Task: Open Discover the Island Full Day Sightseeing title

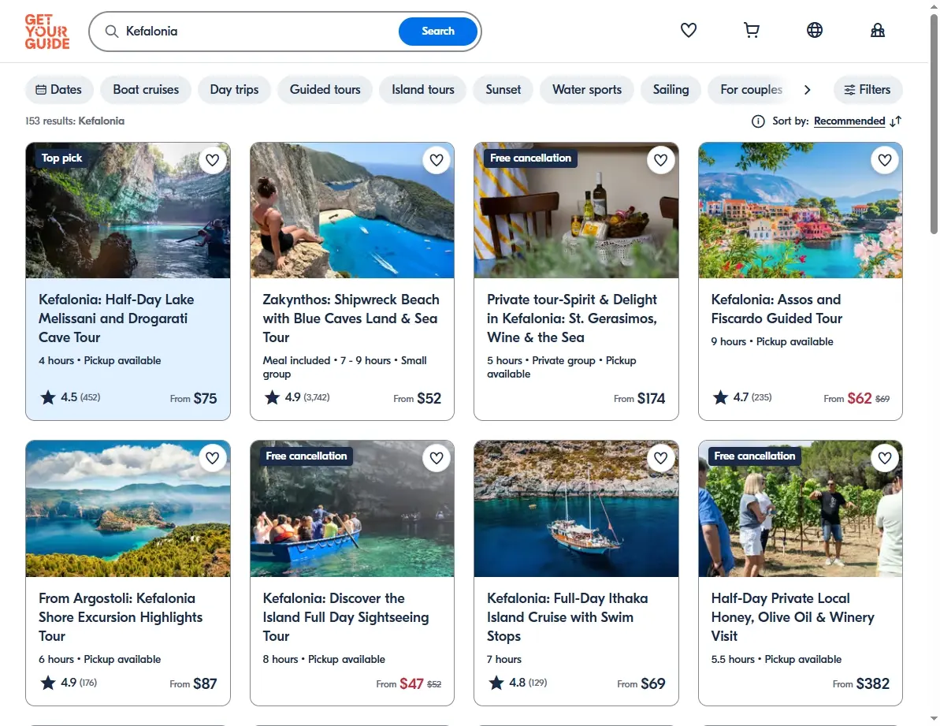Action: pos(346,617)
